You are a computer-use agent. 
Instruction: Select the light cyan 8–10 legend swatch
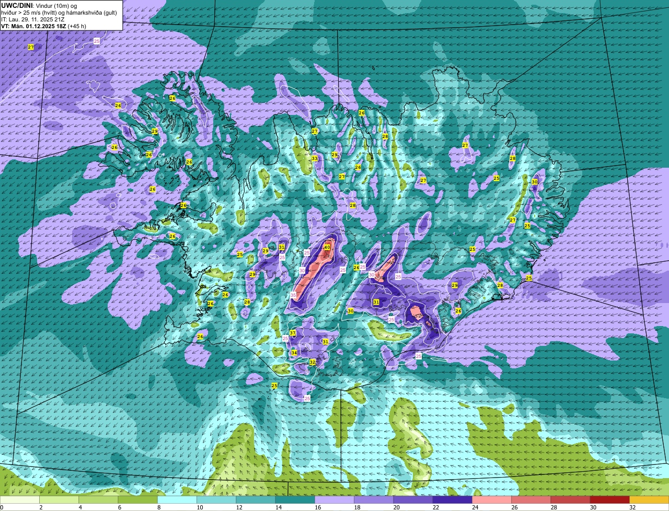tap(177, 500)
